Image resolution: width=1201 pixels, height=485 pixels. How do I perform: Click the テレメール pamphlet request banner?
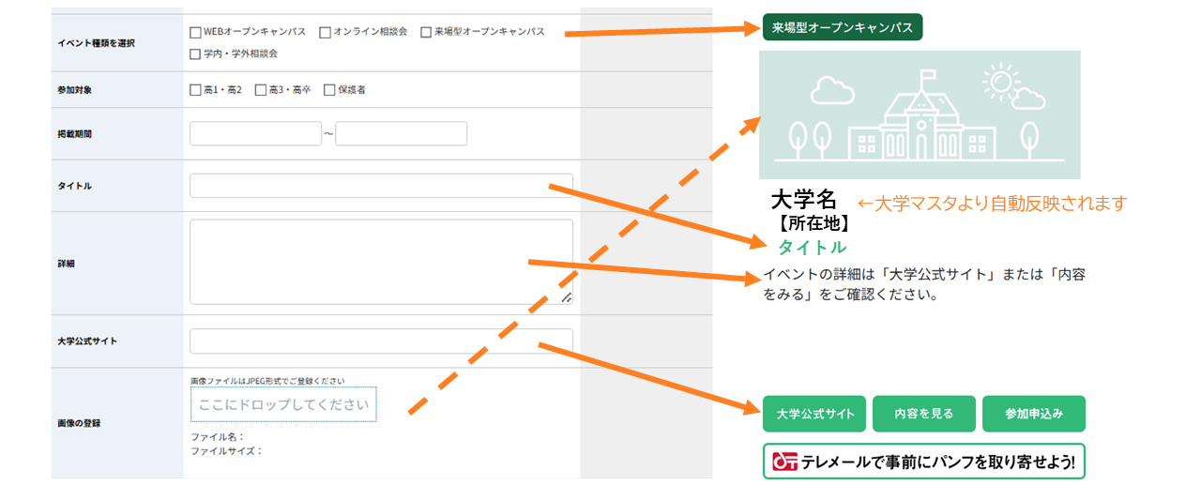(x=923, y=462)
